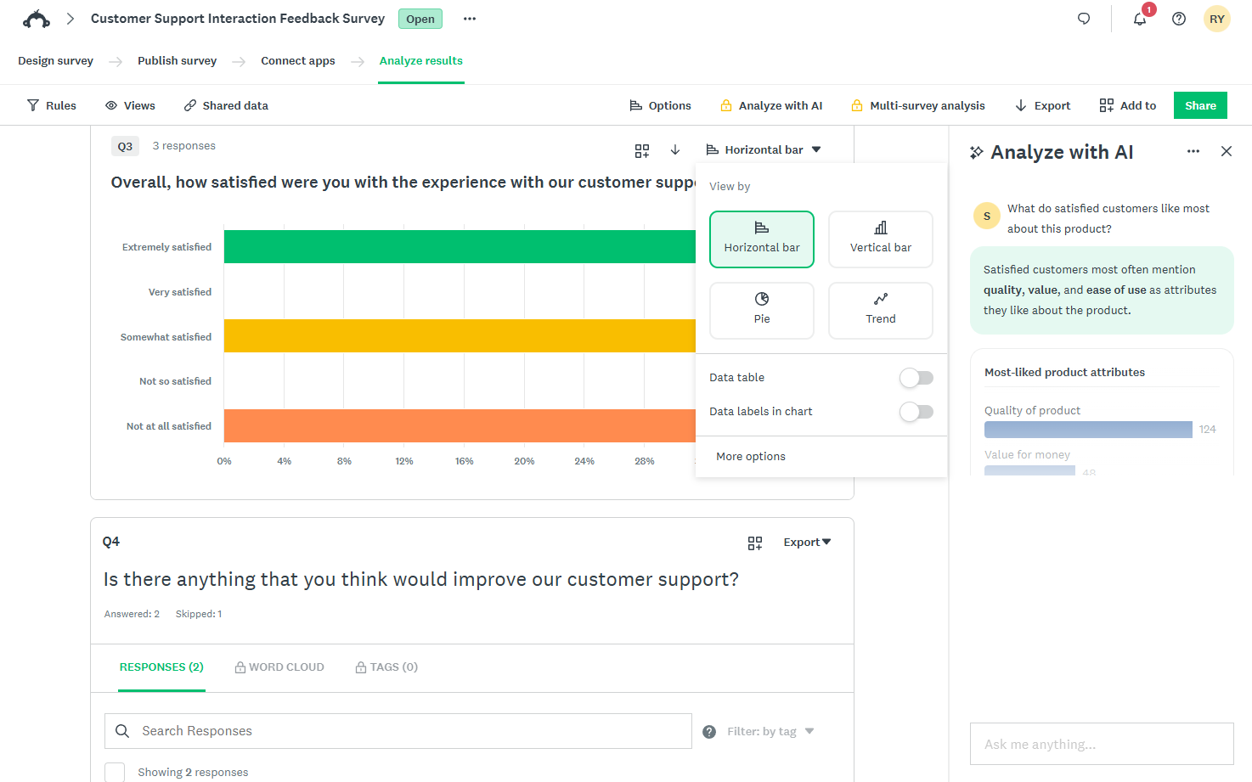This screenshot has width=1252, height=782.
Task: Click the Q3 download arrow icon
Action: pos(675,149)
